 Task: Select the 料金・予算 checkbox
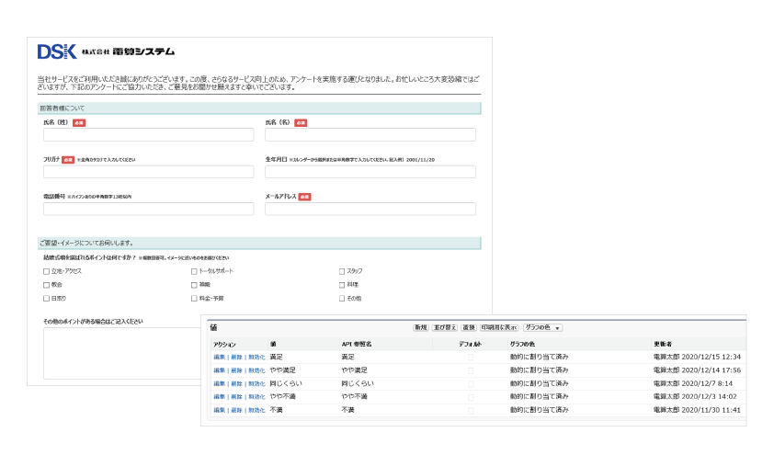coord(194,299)
